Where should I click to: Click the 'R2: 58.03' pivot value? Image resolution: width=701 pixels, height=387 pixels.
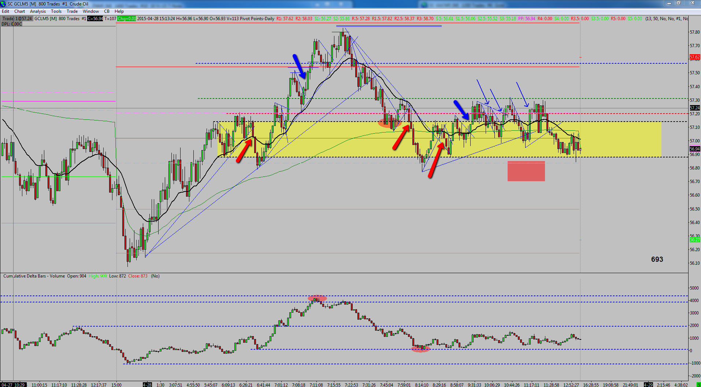click(304, 19)
